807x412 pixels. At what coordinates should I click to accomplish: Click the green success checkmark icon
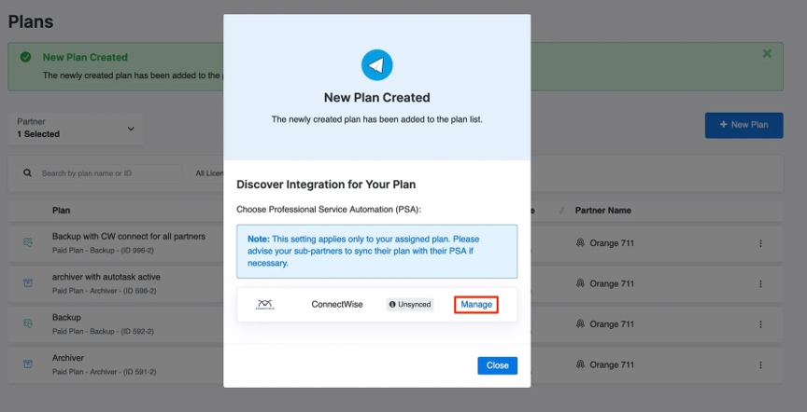(26, 57)
